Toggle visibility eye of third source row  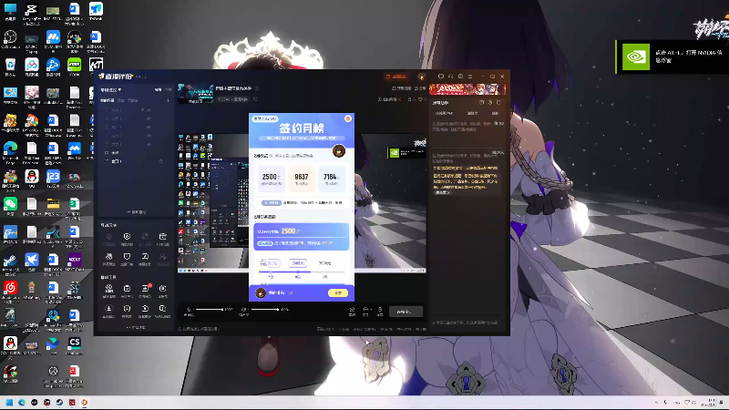click(x=149, y=127)
